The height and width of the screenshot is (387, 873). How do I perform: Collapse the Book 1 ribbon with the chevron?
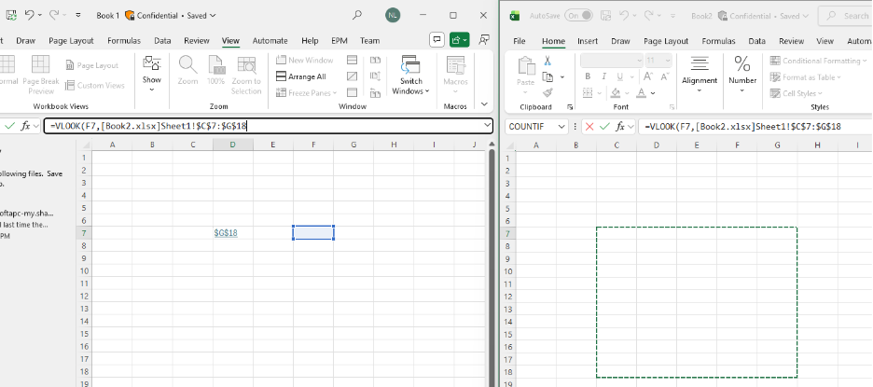(x=484, y=104)
